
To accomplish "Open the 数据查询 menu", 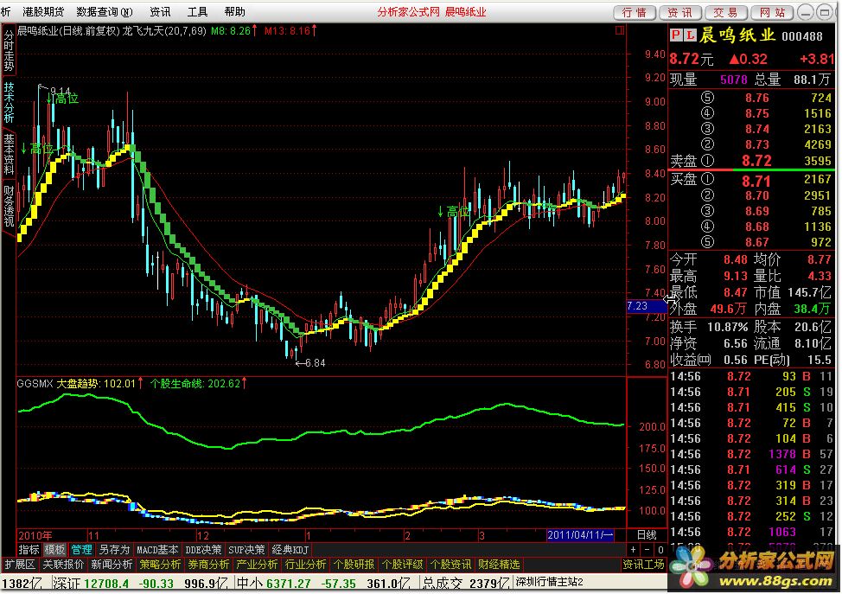I will [x=105, y=12].
